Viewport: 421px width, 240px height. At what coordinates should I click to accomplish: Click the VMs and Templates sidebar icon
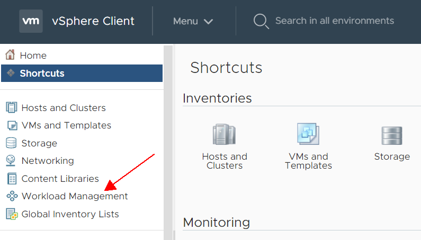[12, 125]
